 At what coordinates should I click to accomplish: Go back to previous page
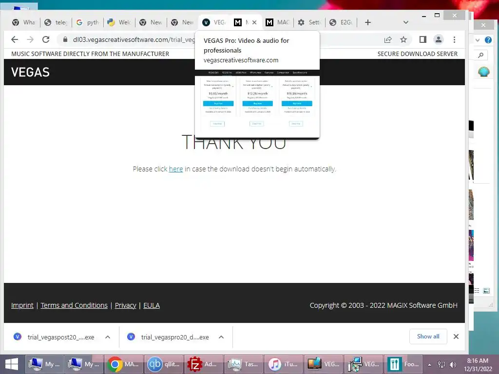click(x=15, y=39)
